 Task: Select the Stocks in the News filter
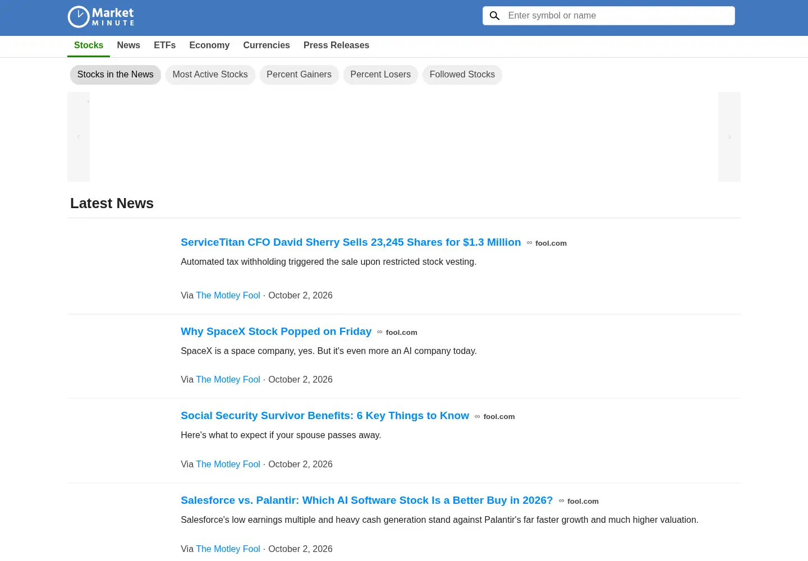(116, 75)
